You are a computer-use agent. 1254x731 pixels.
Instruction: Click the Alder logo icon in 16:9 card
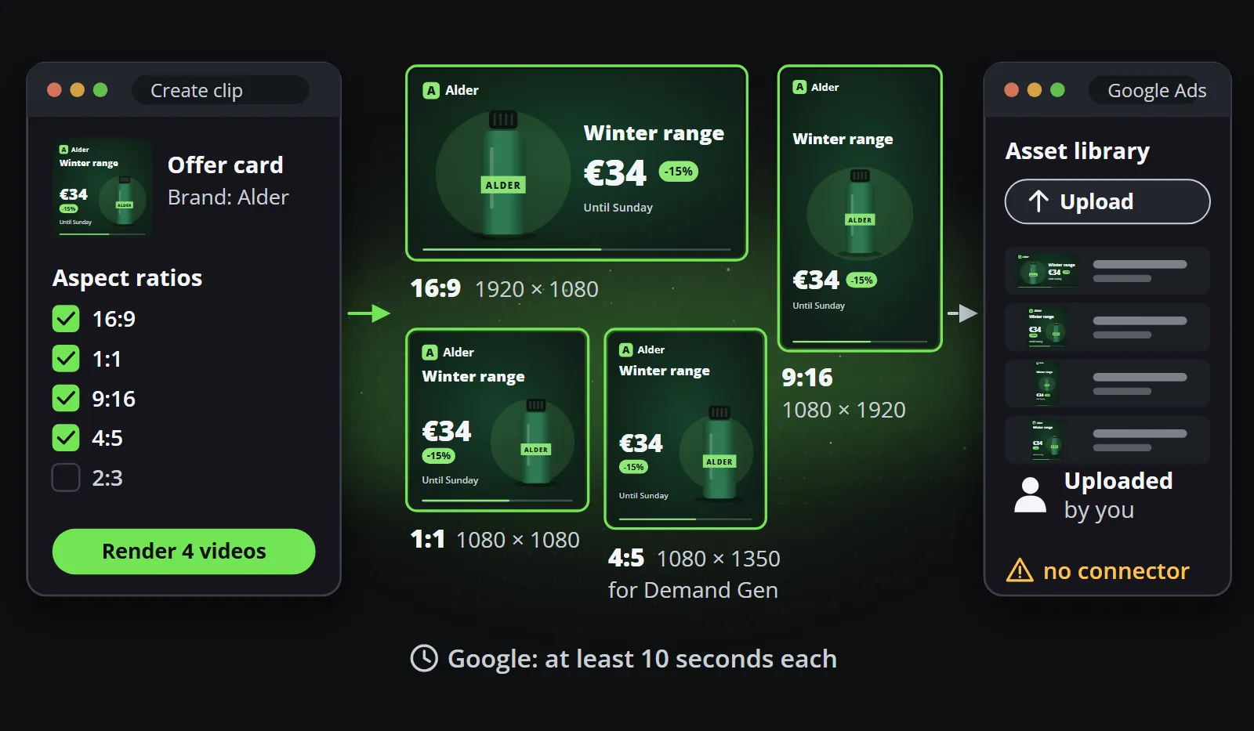pos(431,90)
